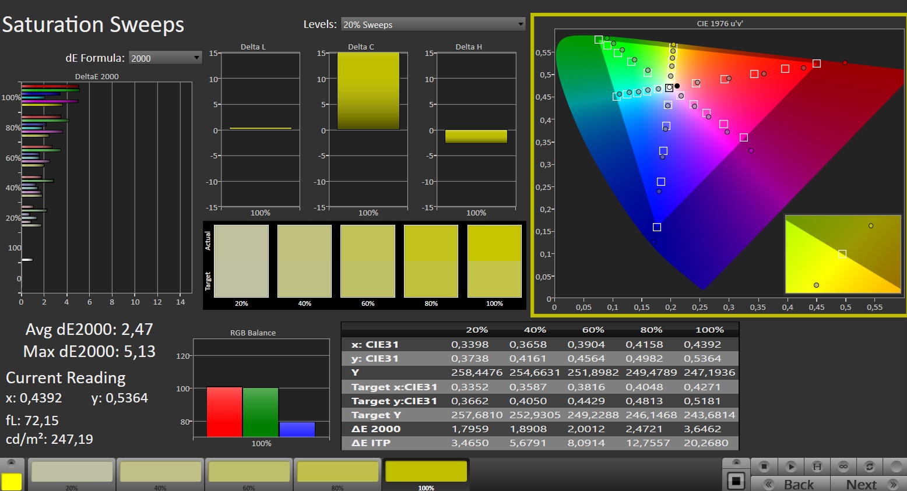The width and height of the screenshot is (907, 491).
Task: Open the Levels dropdown showing 20% Sweeps
Action: (433, 24)
